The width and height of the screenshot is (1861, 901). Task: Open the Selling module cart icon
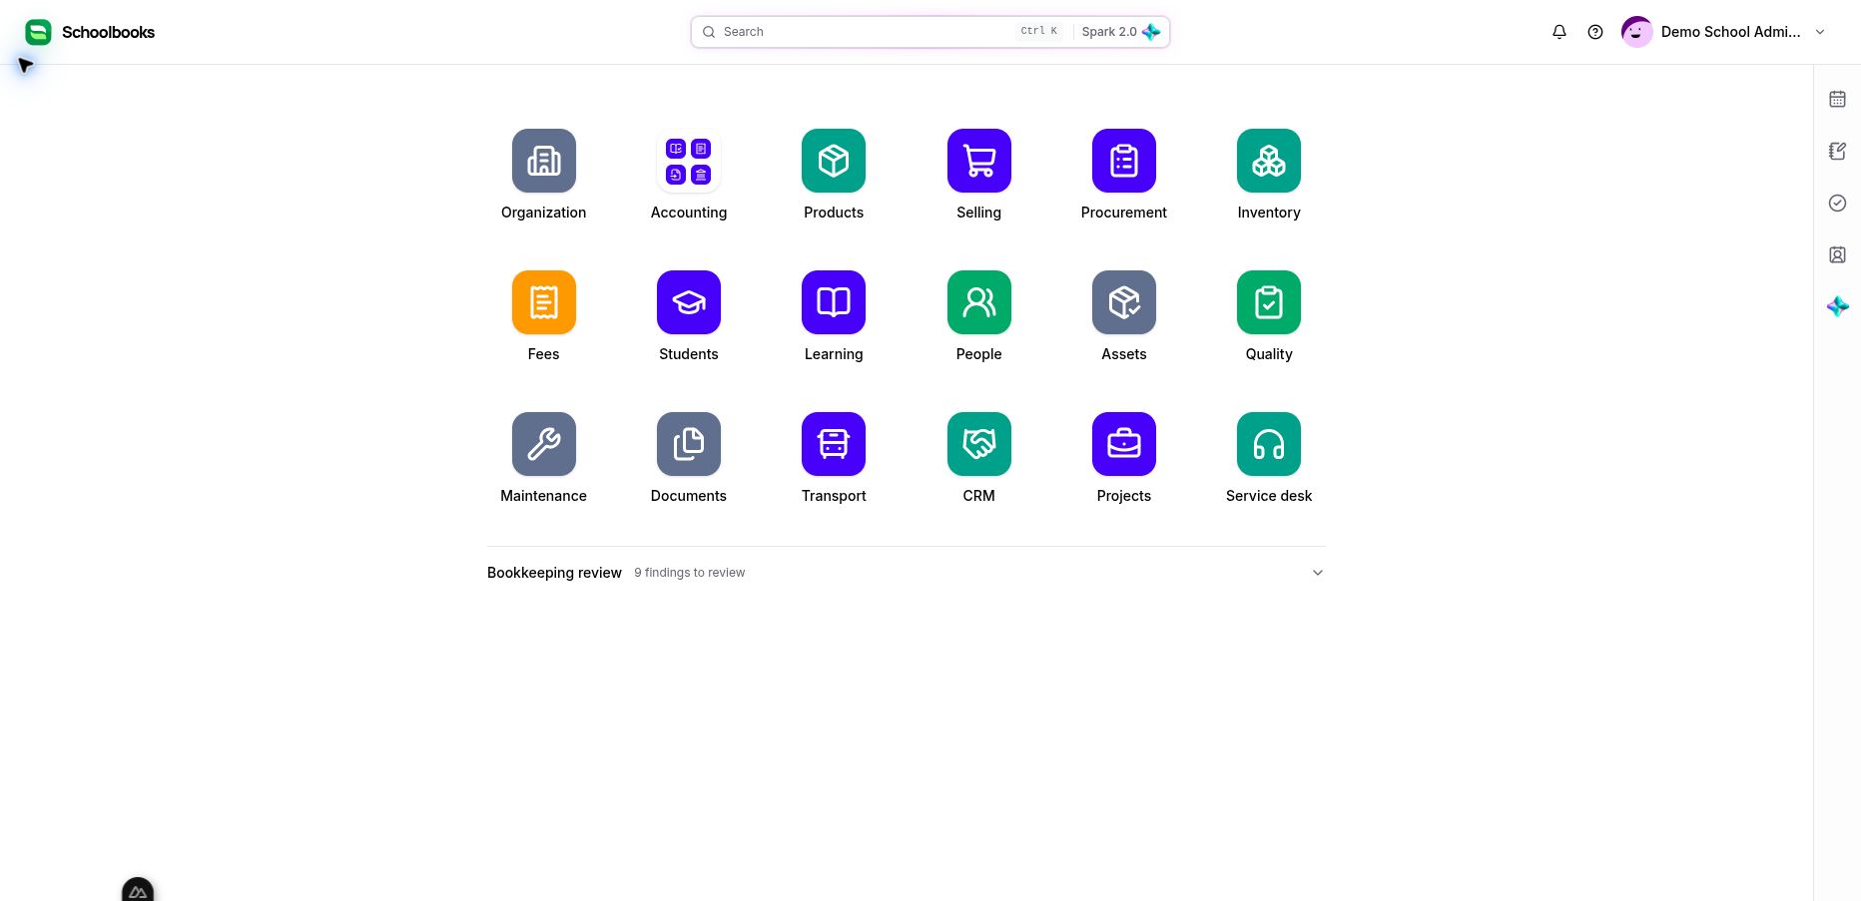[x=979, y=161]
